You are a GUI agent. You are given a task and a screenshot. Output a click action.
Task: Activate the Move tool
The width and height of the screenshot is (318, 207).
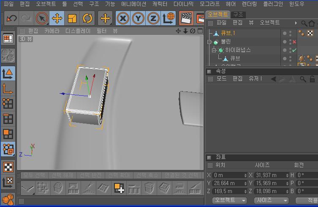click(x=57, y=19)
